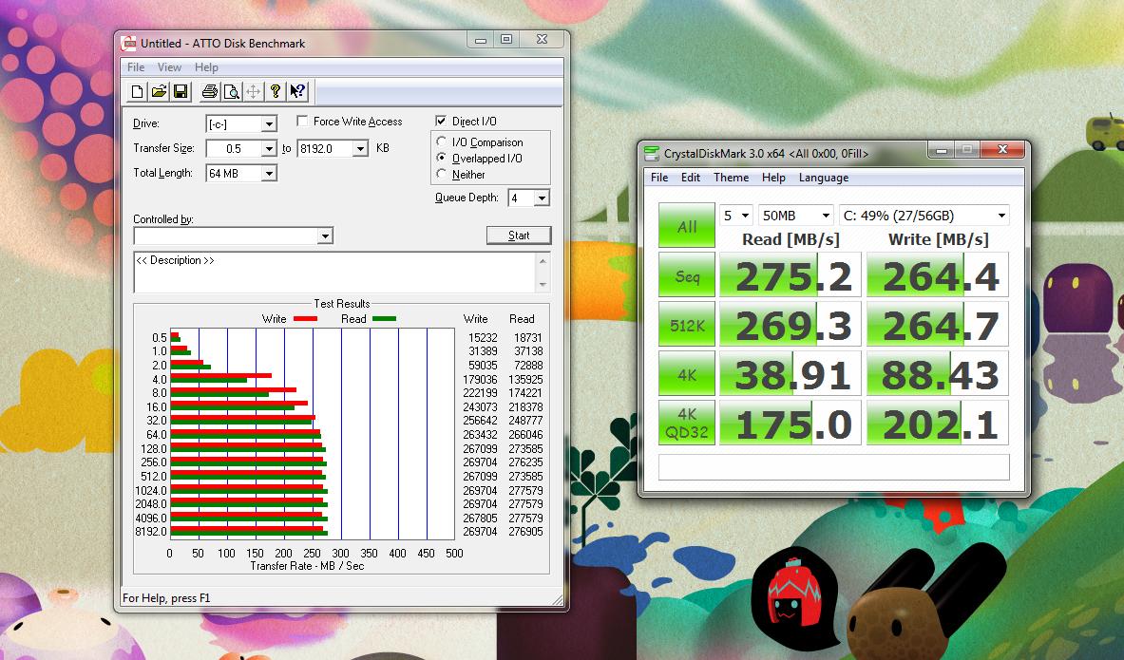Open CrystalDiskMark test size dropdown showing 50MB
Screen dimensions: 1124x660
tap(795, 216)
